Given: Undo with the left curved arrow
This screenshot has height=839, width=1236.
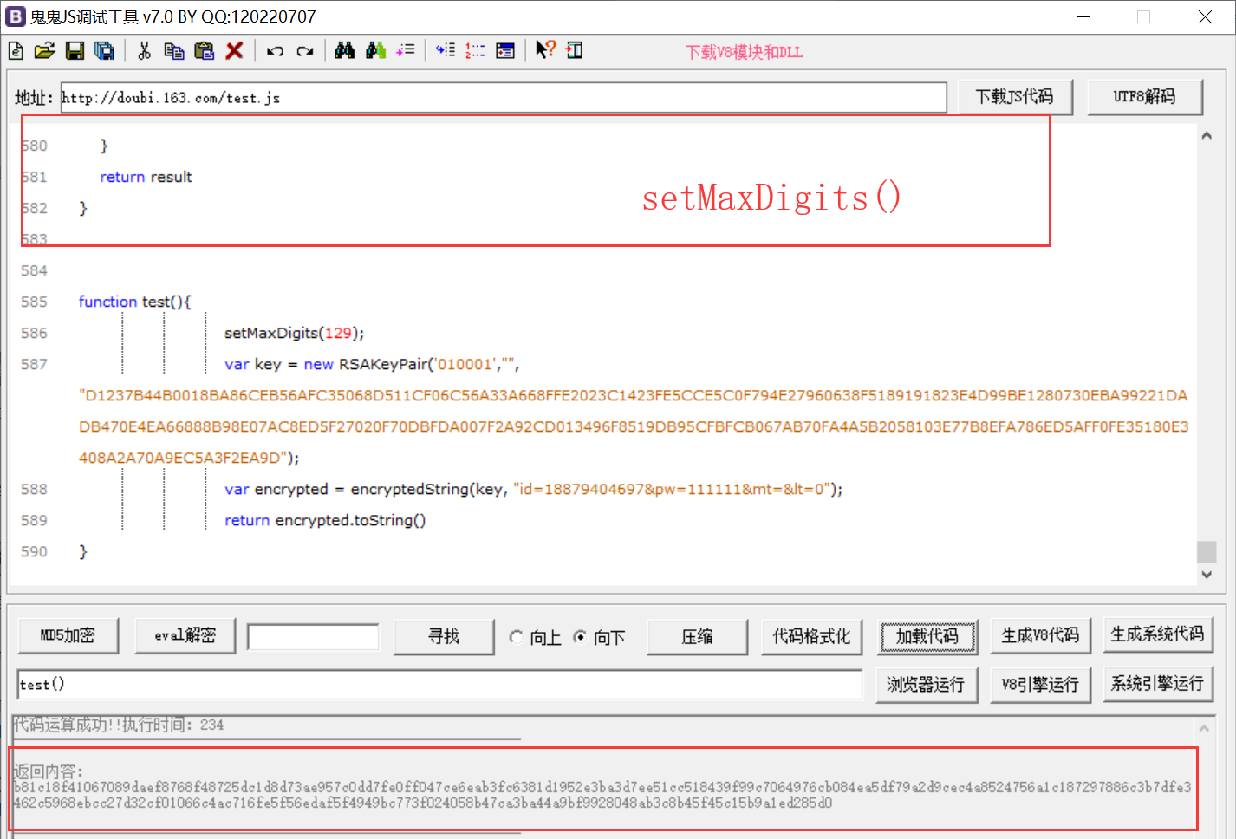Looking at the screenshot, I should point(275,51).
